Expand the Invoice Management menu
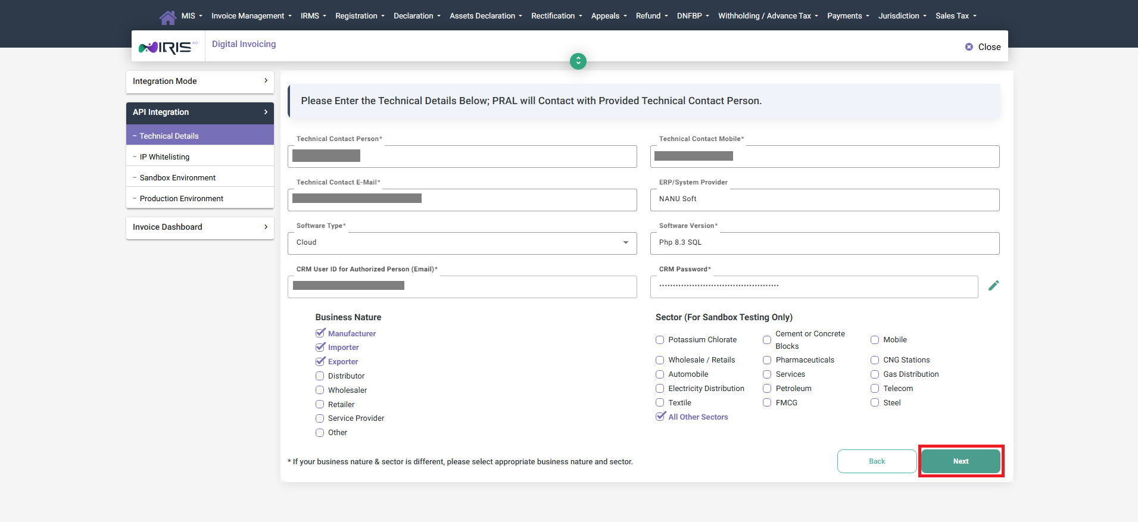This screenshot has height=522, width=1138. click(x=251, y=16)
